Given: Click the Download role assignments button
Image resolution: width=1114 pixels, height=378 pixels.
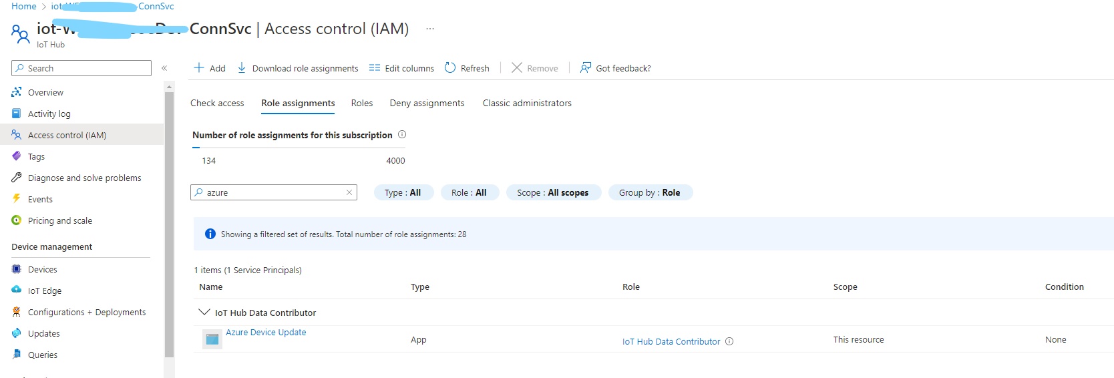Looking at the screenshot, I should pos(298,68).
